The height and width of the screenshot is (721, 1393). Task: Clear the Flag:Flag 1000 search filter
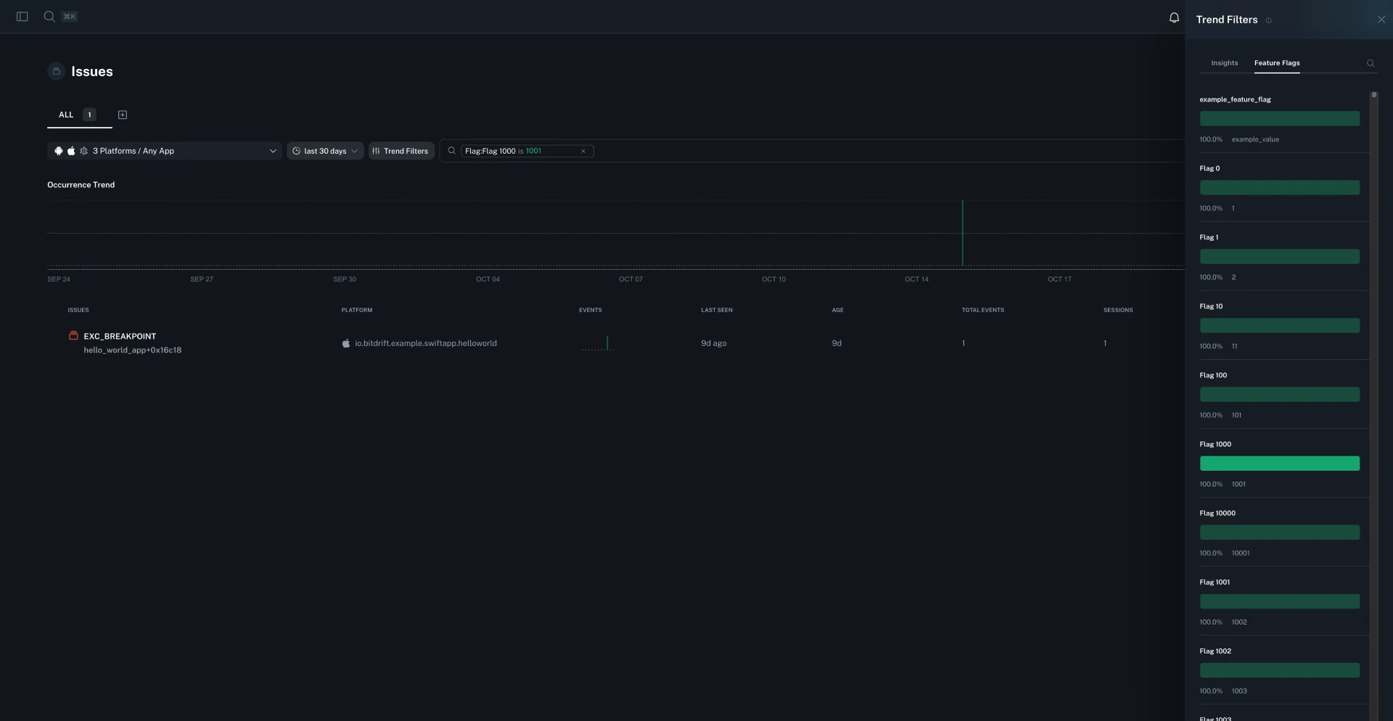click(x=583, y=151)
